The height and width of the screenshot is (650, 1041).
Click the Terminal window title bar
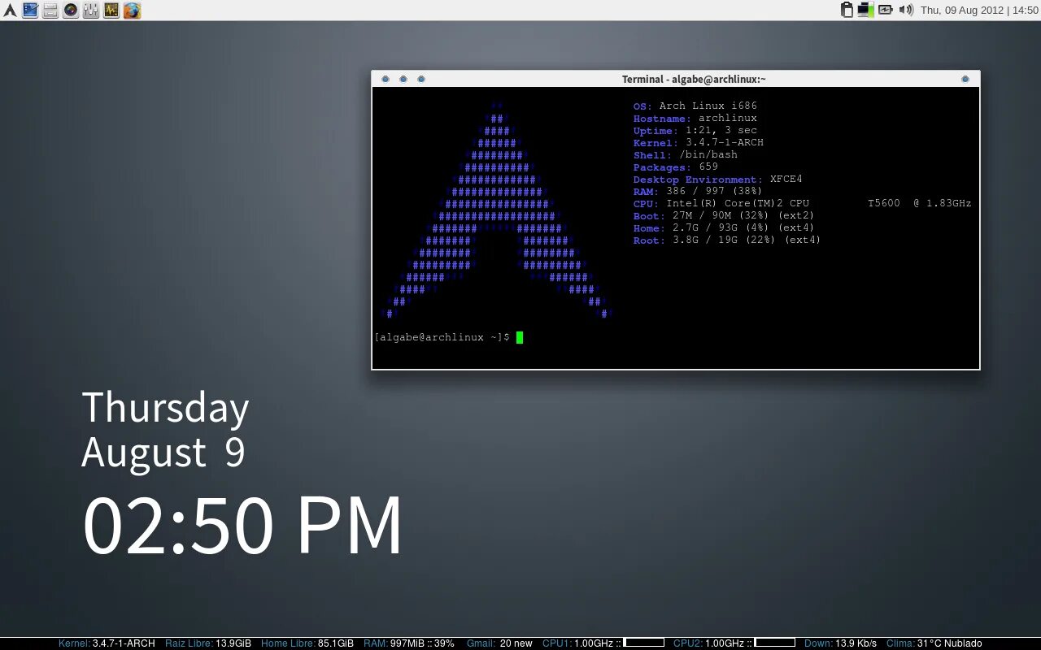pos(676,79)
